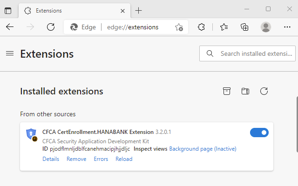Image resolution: width=298 pixels, height=186 pixels.
Task: View Errors for CFCA extension
Action: (x=101, y=159)
